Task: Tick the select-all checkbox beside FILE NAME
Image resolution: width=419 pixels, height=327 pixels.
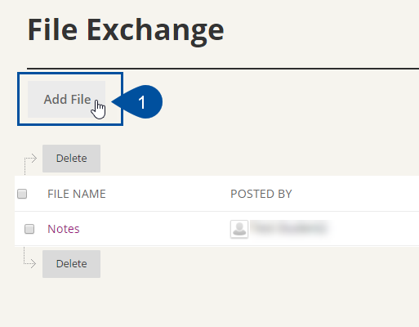Action: click(22, 194)
